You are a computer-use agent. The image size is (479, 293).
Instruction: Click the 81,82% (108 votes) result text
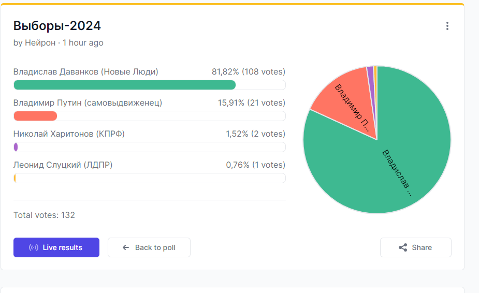249,72
